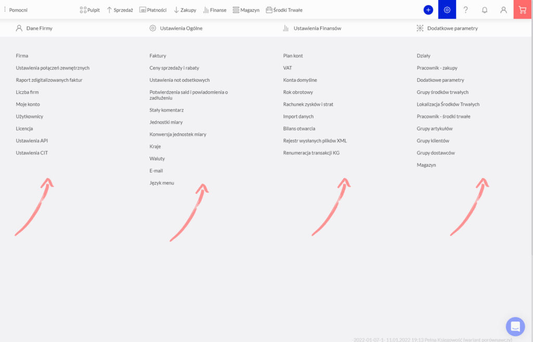533x342 pixels.
Task: Open the user profile icon
Action: tap(503, 10)
